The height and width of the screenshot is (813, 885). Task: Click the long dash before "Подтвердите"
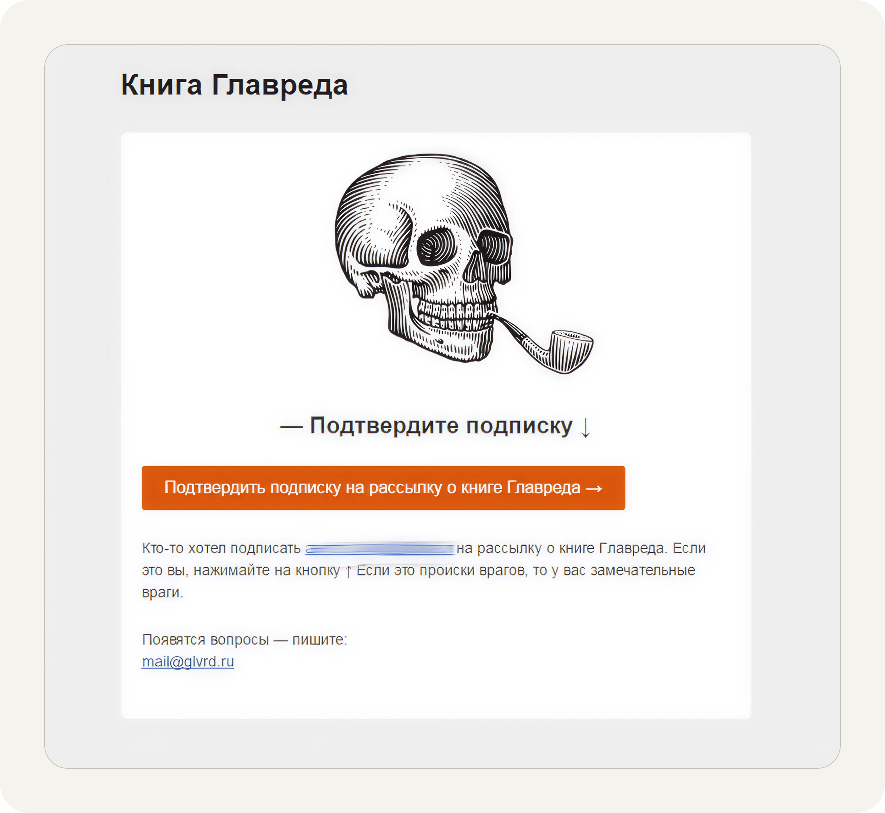[x=291, y=427]
